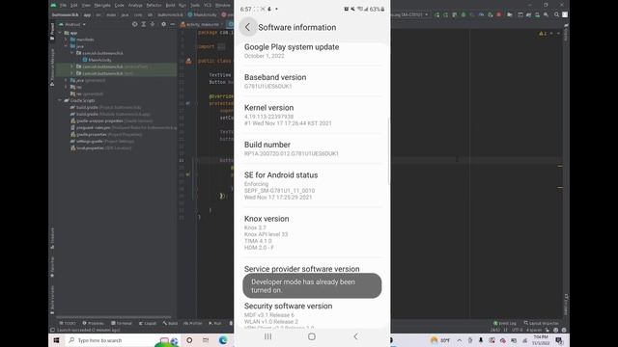Select gradle-wrapper.properties file
Viewport: 618px width, 347px height.
pyautogui.click(x=112, y=120)
